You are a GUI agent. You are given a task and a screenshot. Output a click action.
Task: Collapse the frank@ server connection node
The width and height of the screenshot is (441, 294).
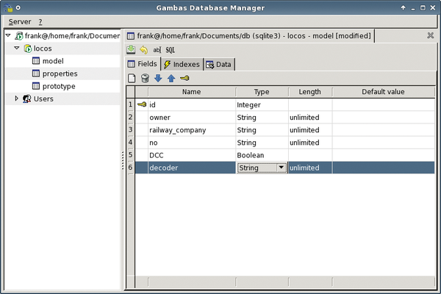pyautogui.click(x=7, y=35)
